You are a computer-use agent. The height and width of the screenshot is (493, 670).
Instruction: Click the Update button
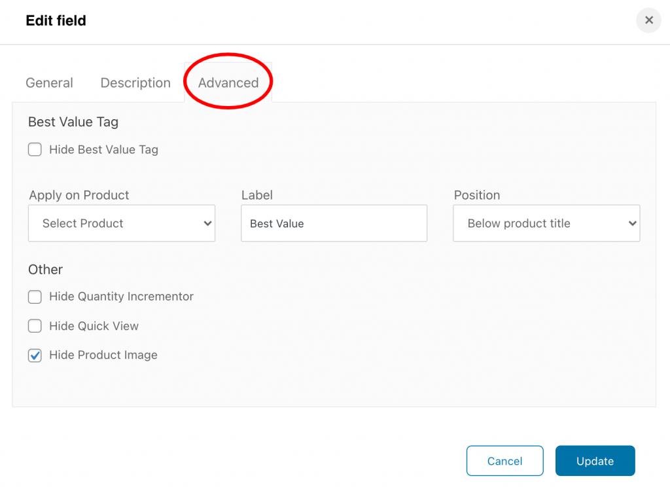point(595,460)
